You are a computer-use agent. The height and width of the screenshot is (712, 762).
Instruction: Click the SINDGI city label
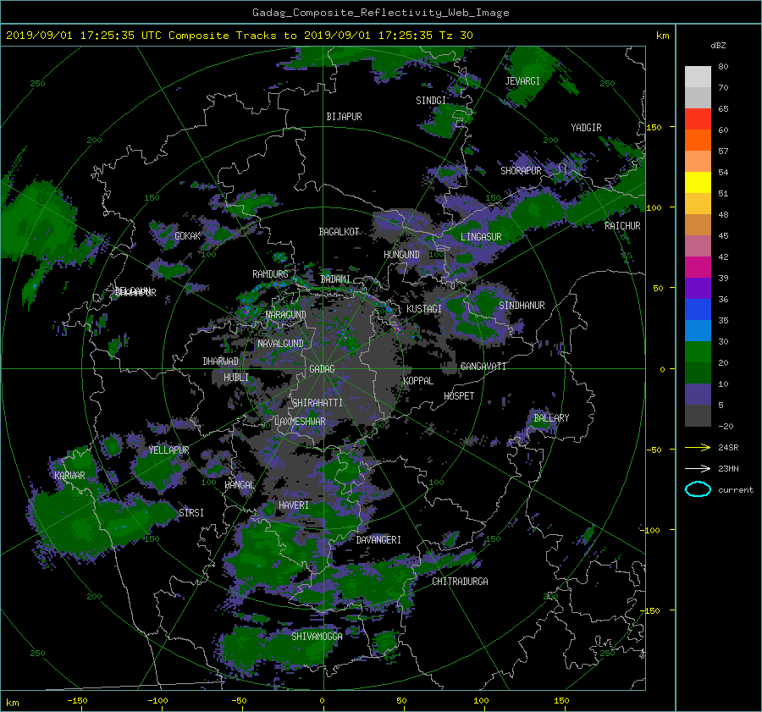pos(431,101)
